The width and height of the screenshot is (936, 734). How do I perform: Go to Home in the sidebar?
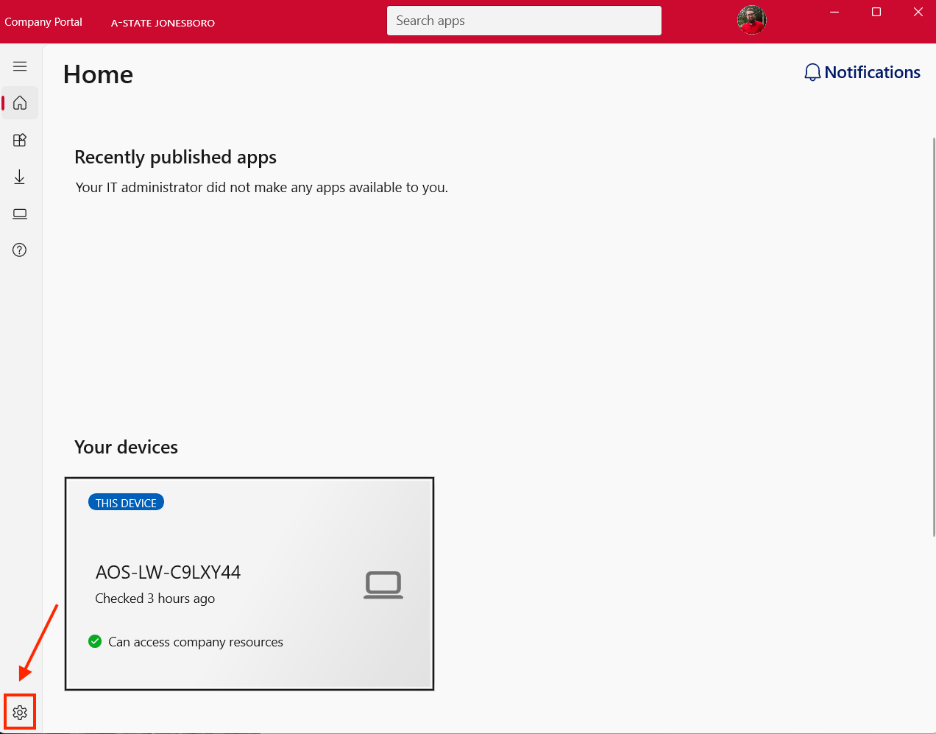click(20, 102)
